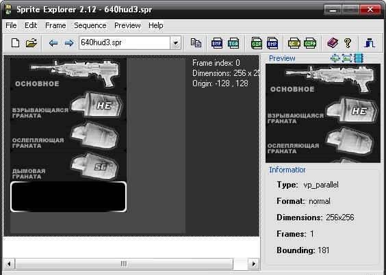The height and width of the screenshot is (275, 386).
Task: Open the Sequence menu
Action: point(90,25)
